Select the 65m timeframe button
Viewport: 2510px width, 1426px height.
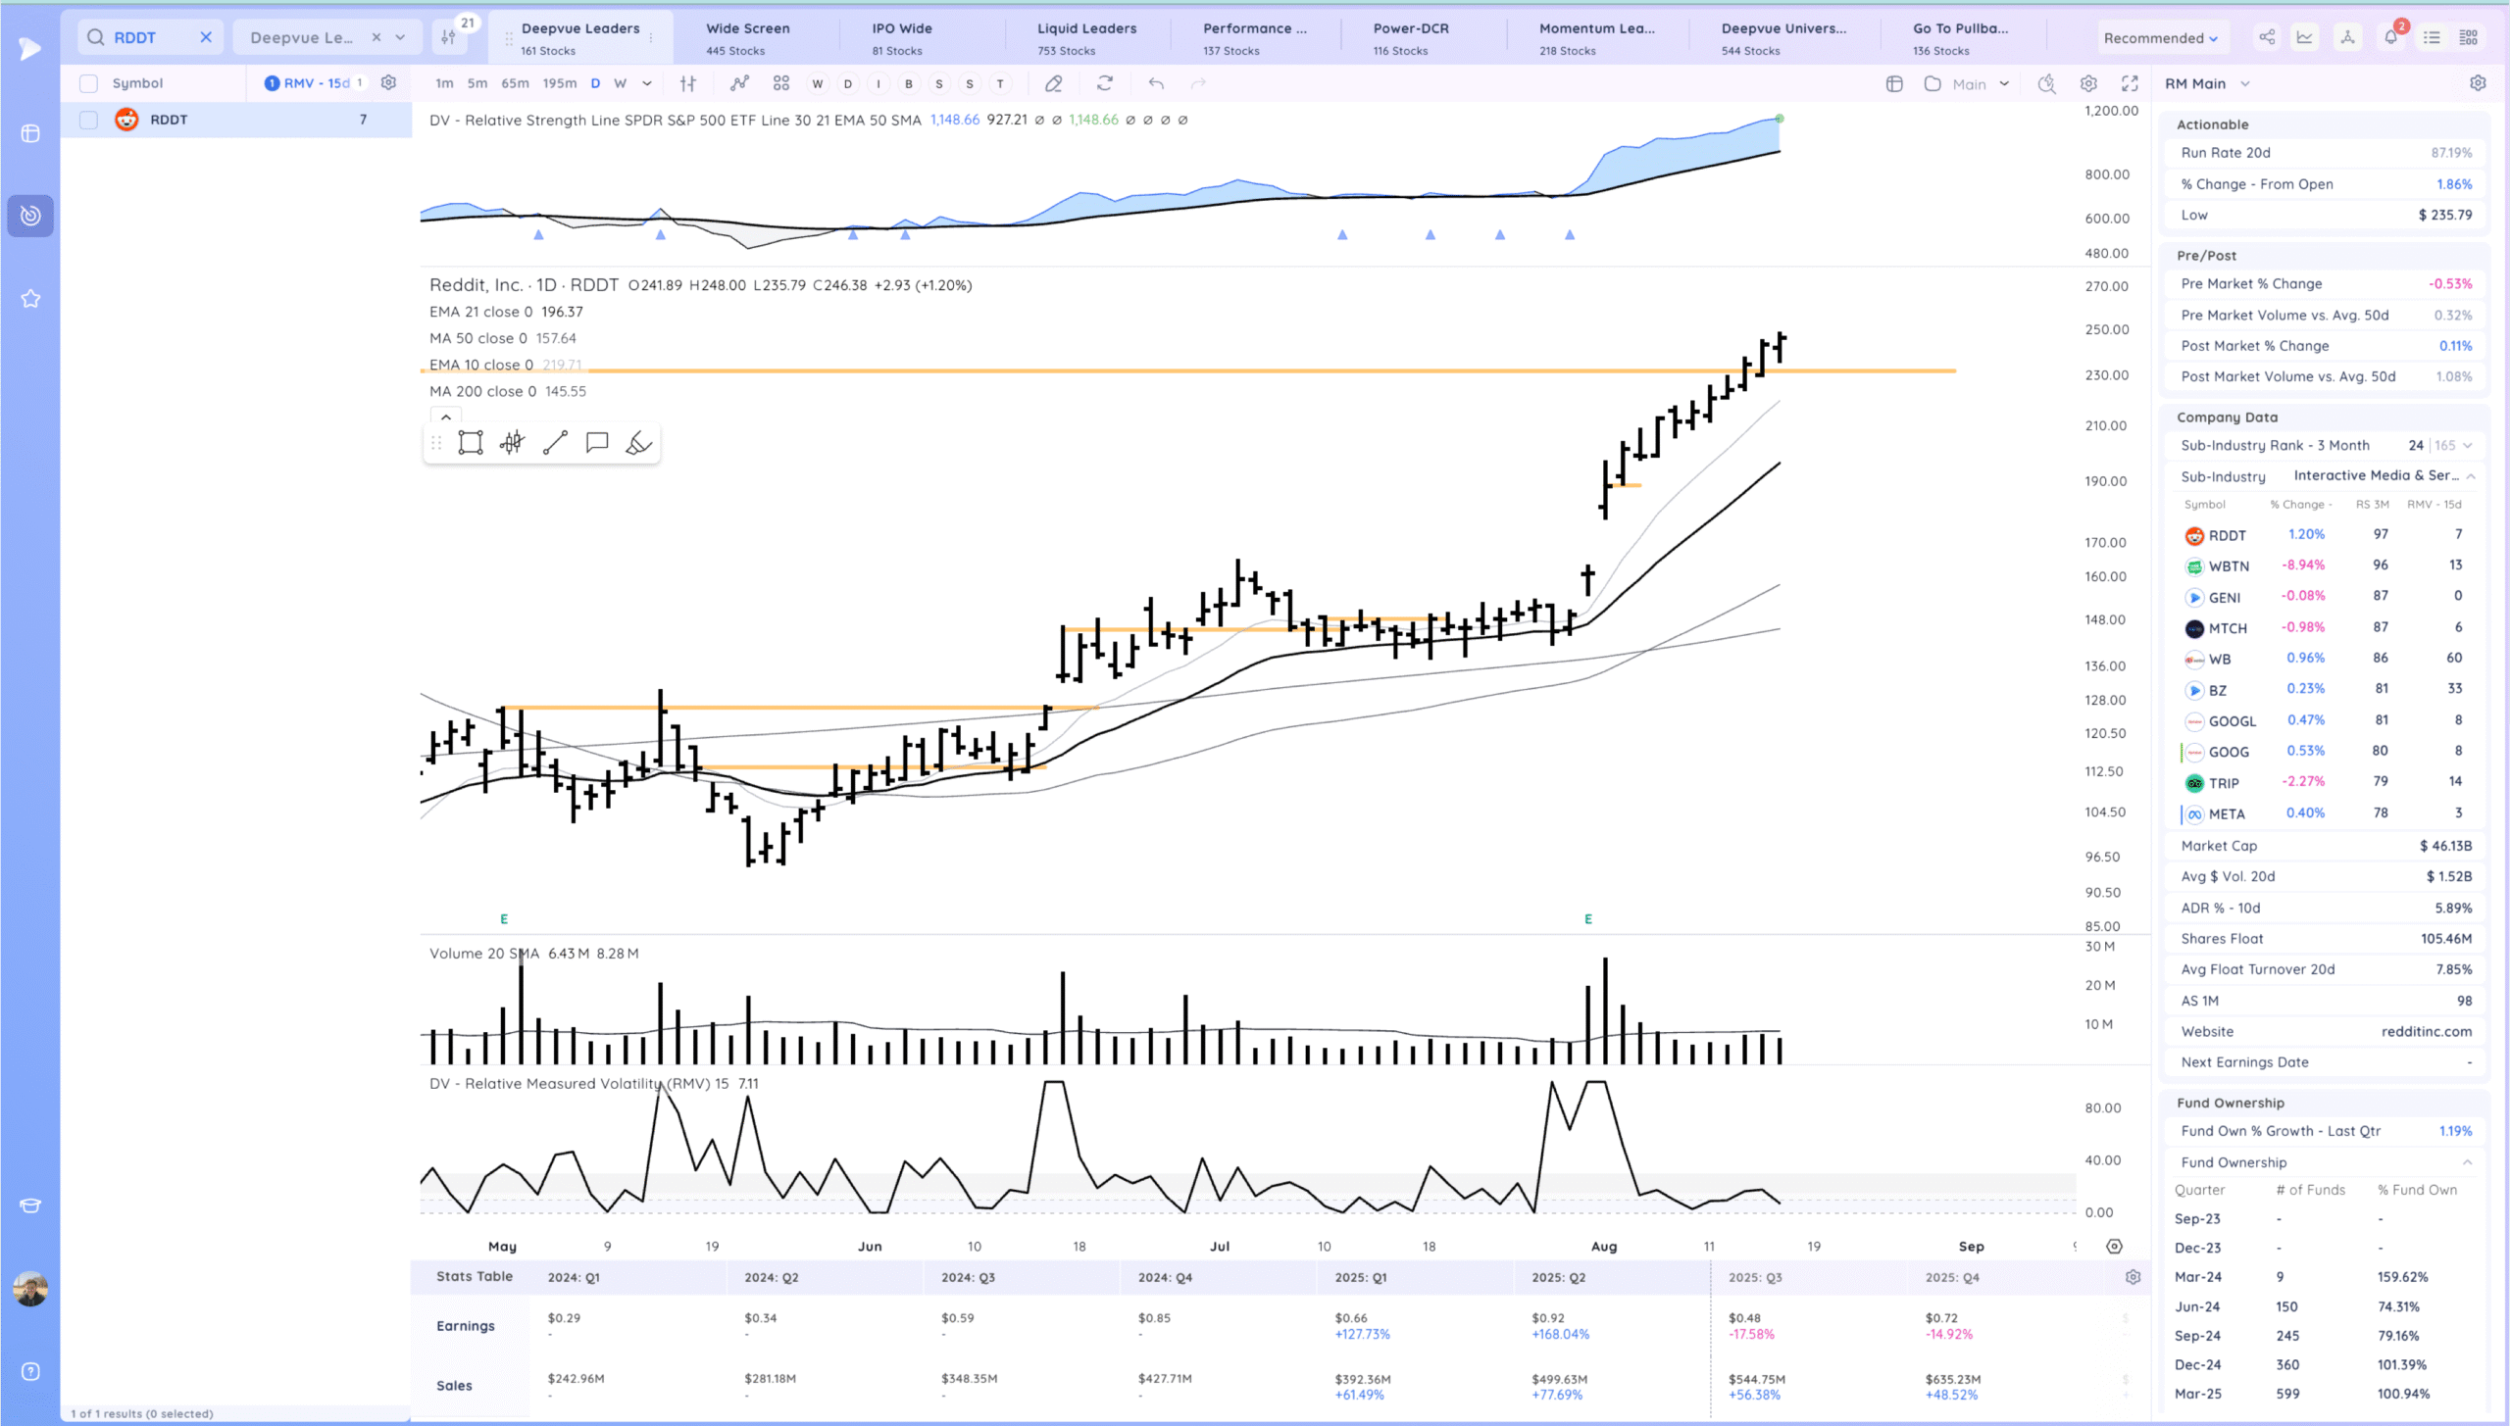point(515,83)
